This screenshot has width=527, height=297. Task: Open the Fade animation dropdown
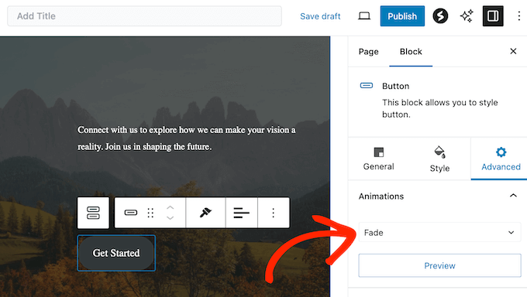[x=439, y=233]
